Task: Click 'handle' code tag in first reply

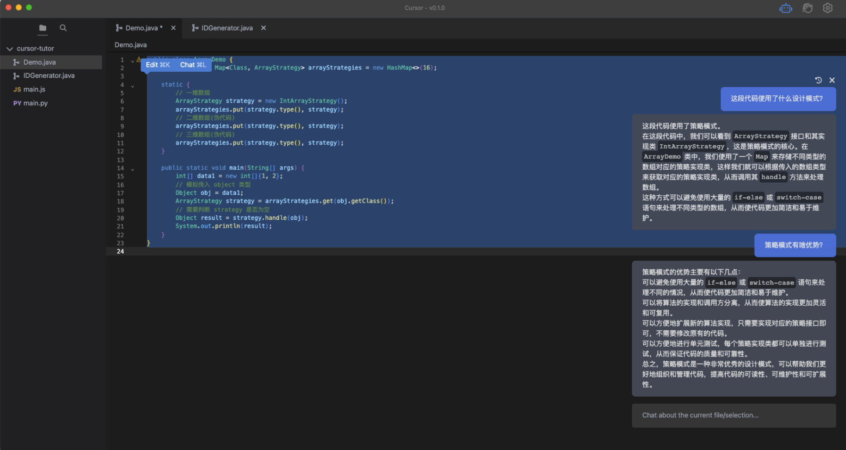Action: (x=773, y=177)
